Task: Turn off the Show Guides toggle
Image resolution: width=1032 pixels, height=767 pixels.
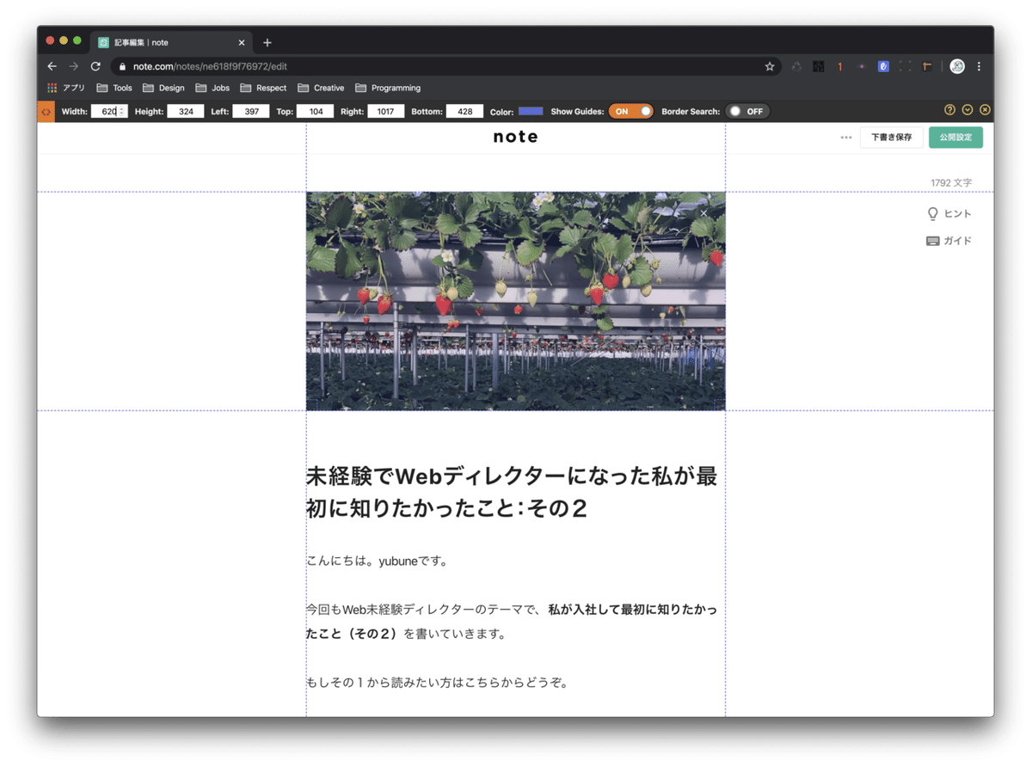Action: click(631, 110)
